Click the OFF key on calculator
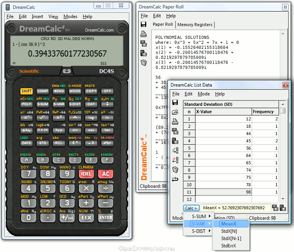The height and width of the screenshot is (252, 294). click(107, 91)
